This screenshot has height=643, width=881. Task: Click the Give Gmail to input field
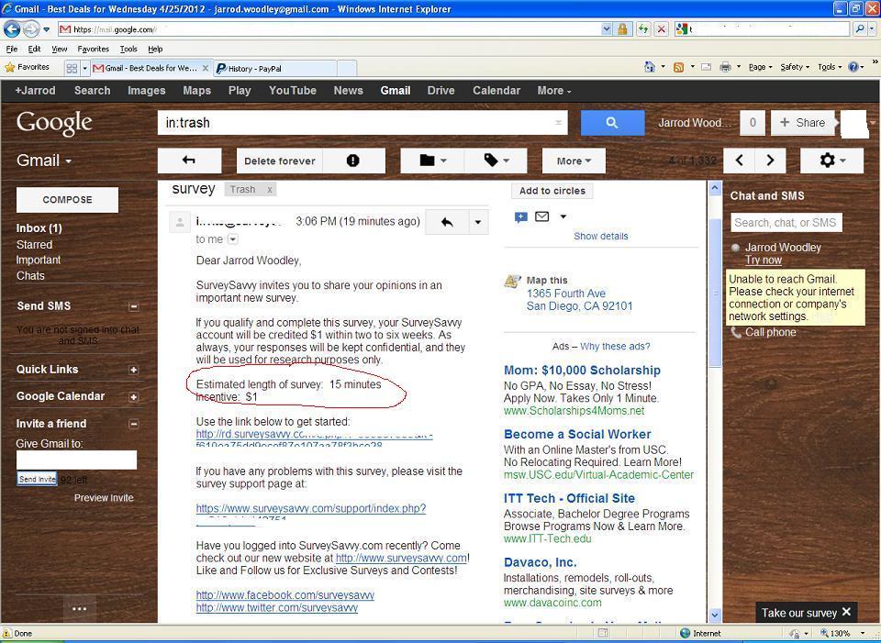point(76,460)
